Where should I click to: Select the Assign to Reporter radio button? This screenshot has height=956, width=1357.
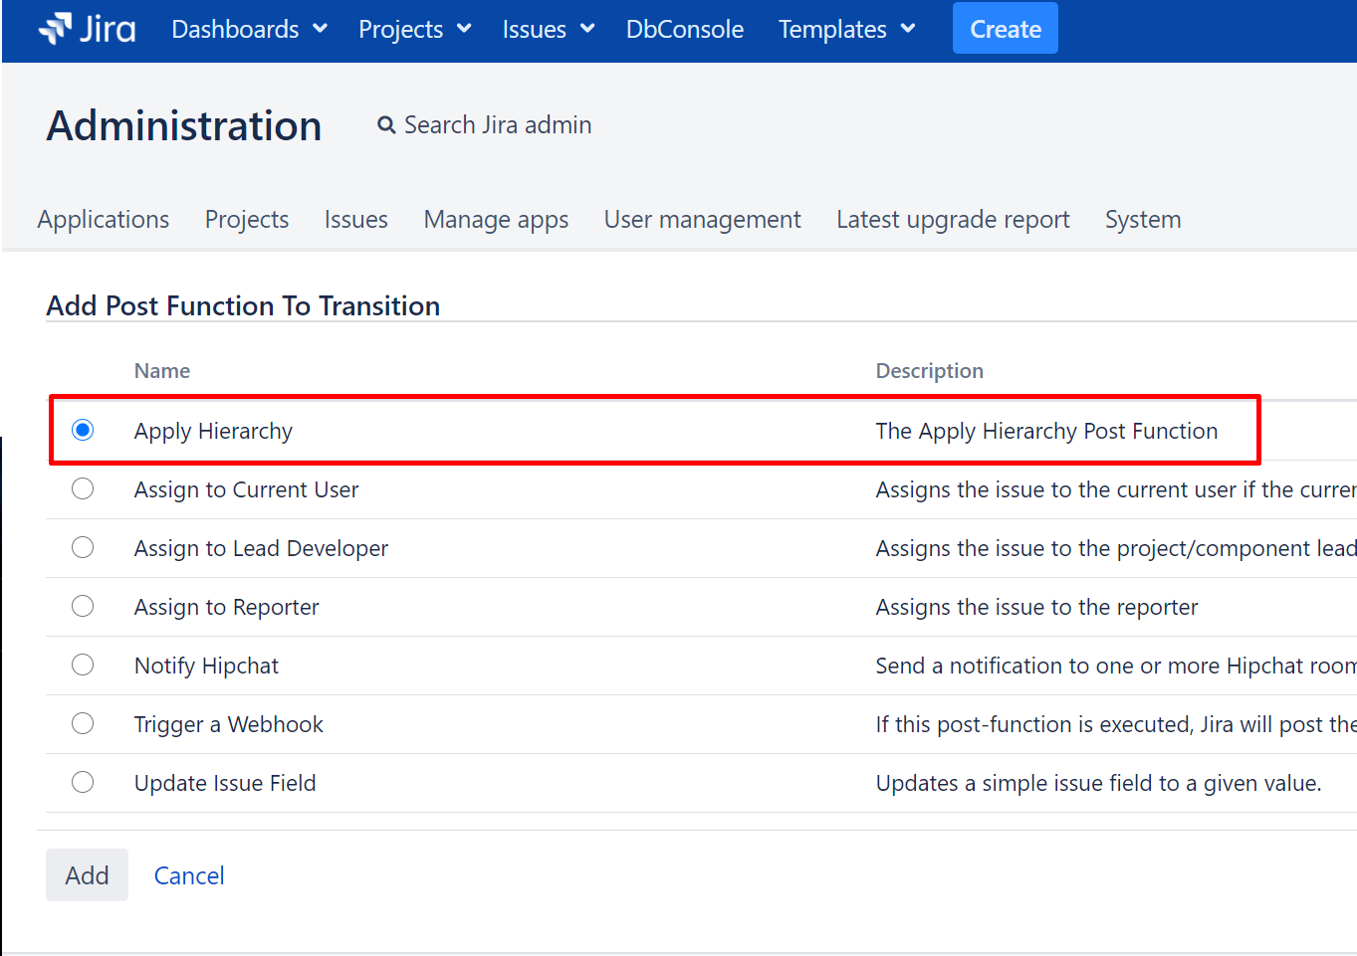(x=83, y=606)
